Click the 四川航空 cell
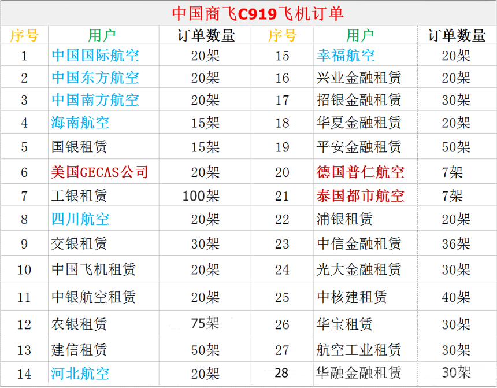 pos(103,219)
